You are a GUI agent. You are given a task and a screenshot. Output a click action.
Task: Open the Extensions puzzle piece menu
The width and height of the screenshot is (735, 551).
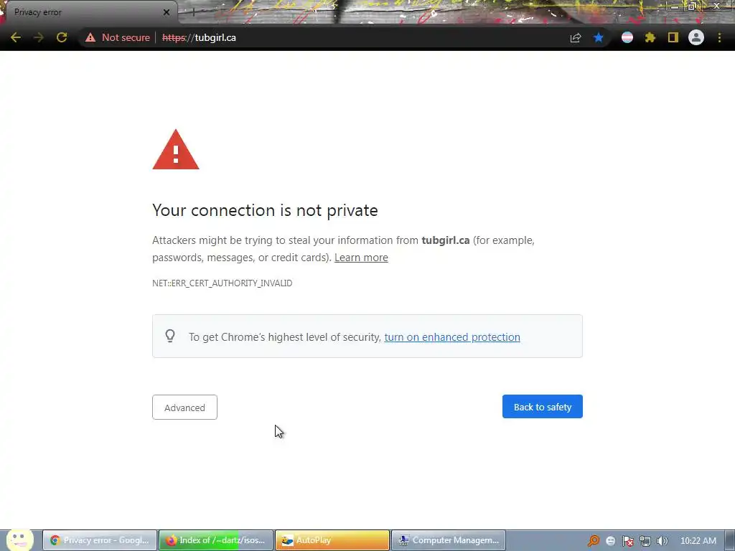pos(650,37)
